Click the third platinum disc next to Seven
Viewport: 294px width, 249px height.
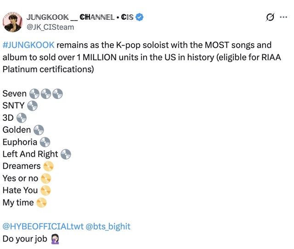[57, 94]
